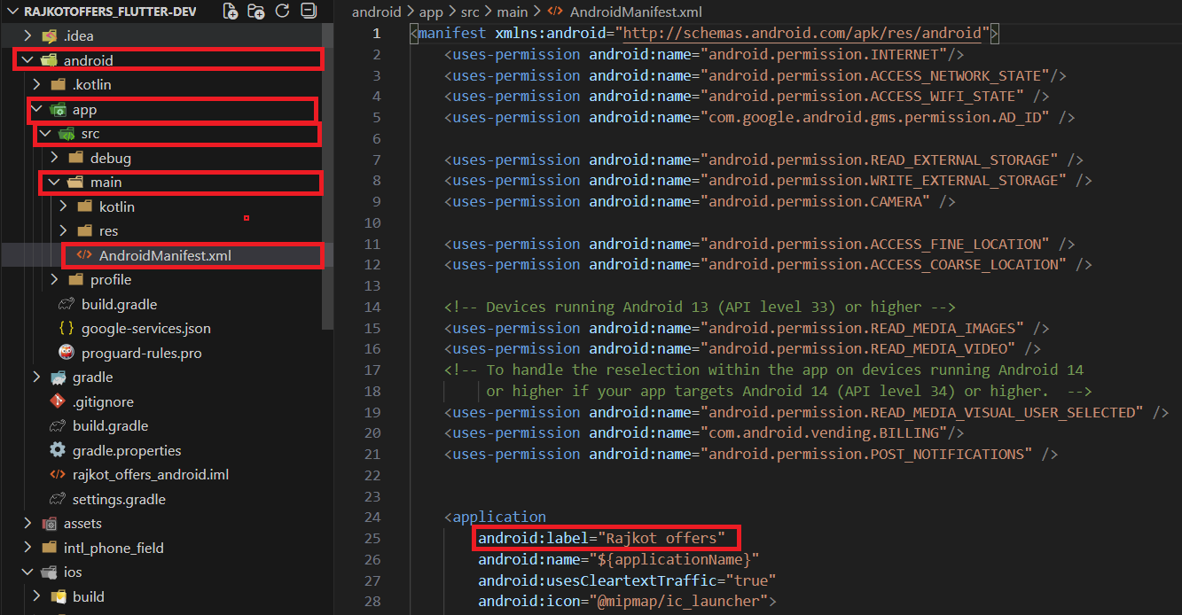Screen dimensions: 1182x615
Task: Expand the kotlin folder under main
Action: [x=116, y=206]
